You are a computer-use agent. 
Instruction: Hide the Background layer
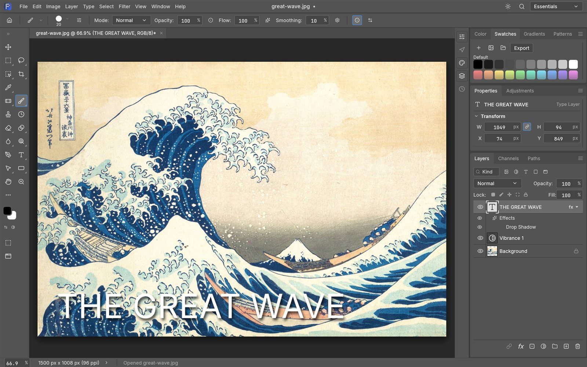pyautogui.click(x=480, y=251)
